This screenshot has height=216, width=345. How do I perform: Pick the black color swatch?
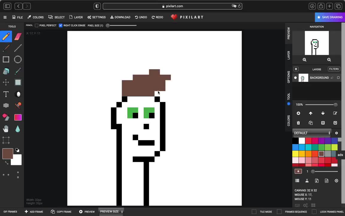[296, 141]
